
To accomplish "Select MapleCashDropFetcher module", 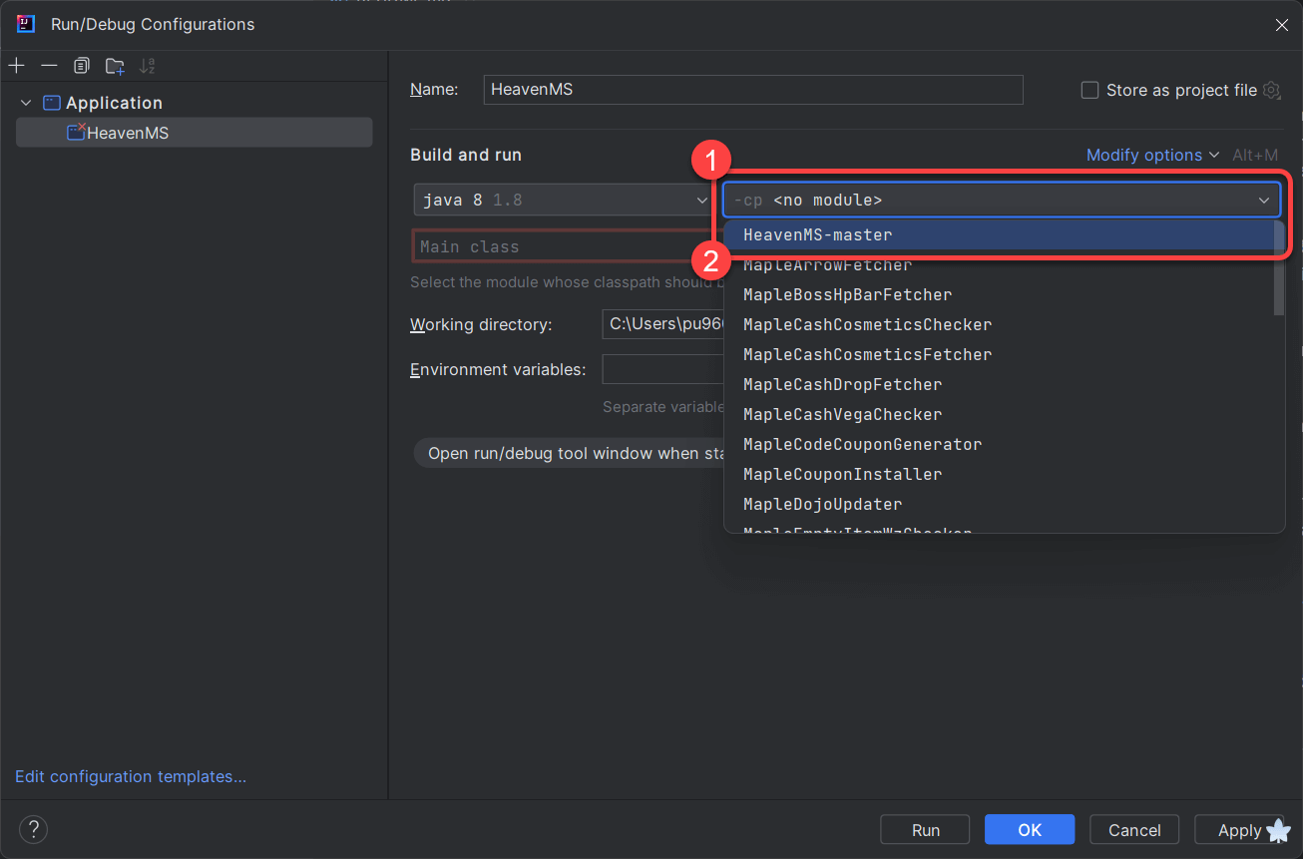I will (x=999, y=384).
